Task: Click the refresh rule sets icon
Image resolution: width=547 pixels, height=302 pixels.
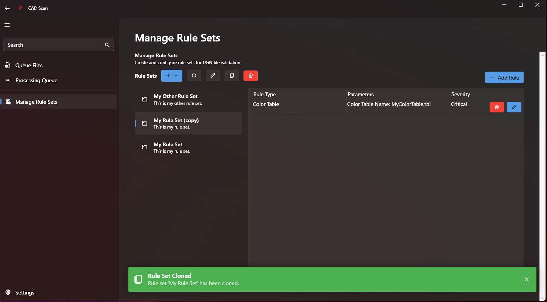Action: click(194, 76)
